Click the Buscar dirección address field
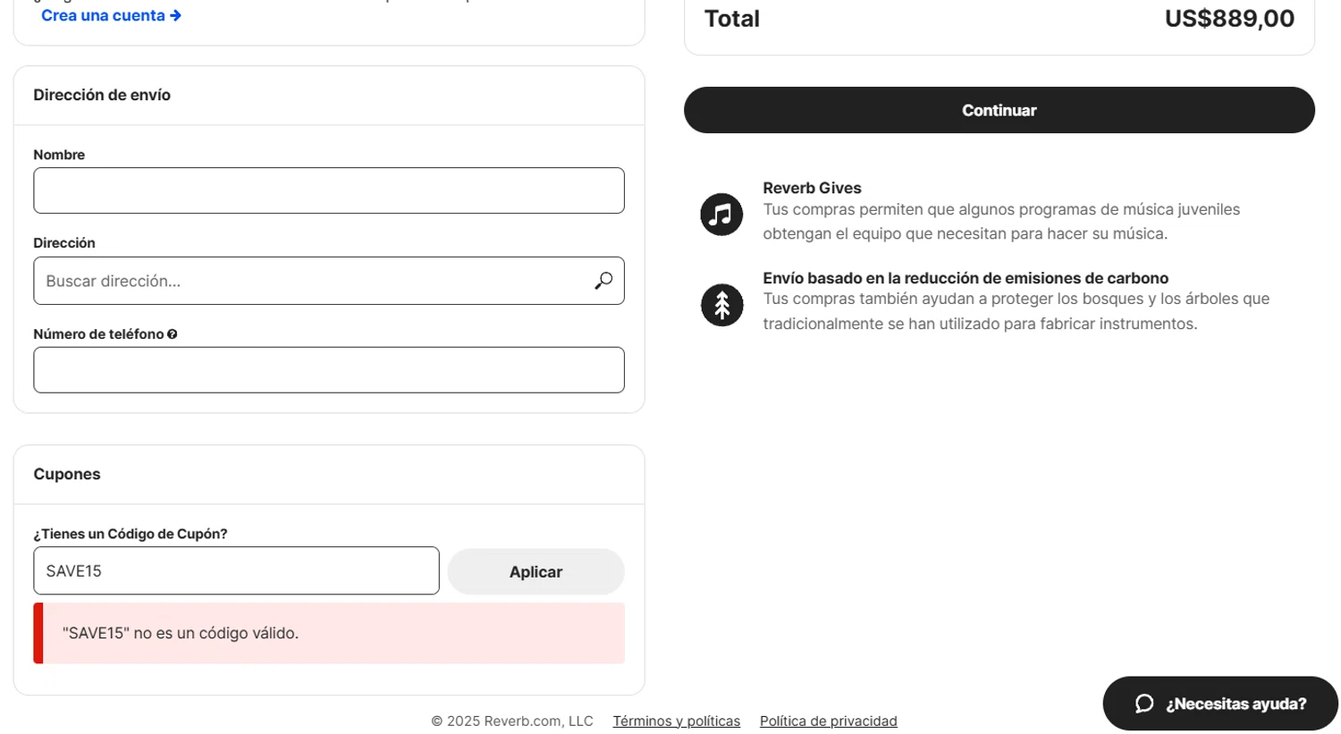Screen dimensions: 1341x734 313,281
